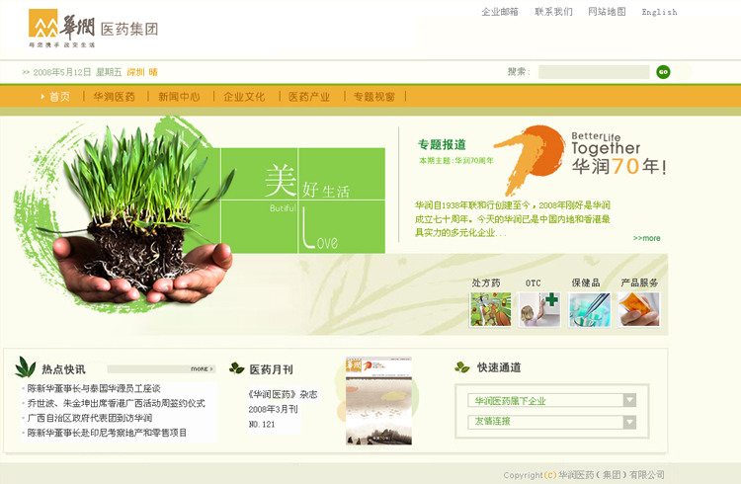Click the 《华润医药》杂志 text

[284, 394]
